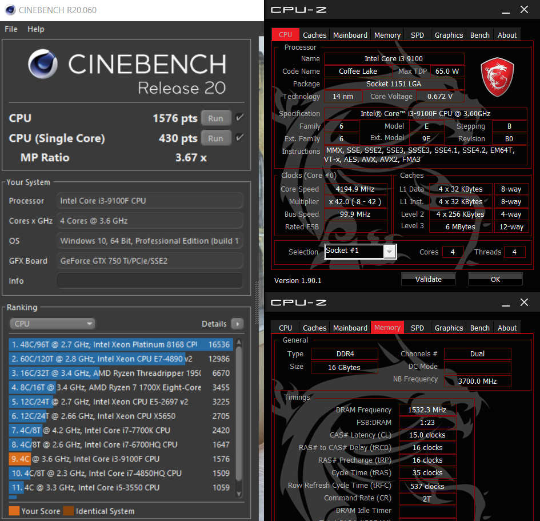
Task: Open the Details arrow button in Ranking
Action: [237, 324]
